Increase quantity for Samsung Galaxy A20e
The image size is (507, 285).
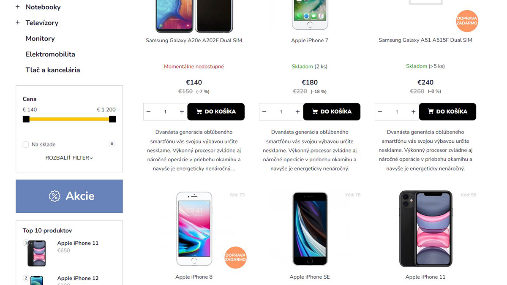click(182, 112)
